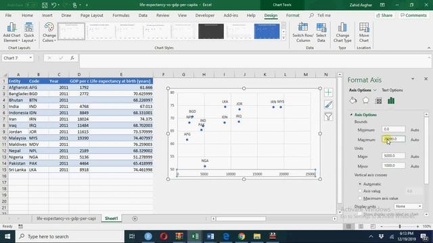This screenshot has height=243, width=433.
Task: Click the zoom slider handle
Action: click(400, 227)
